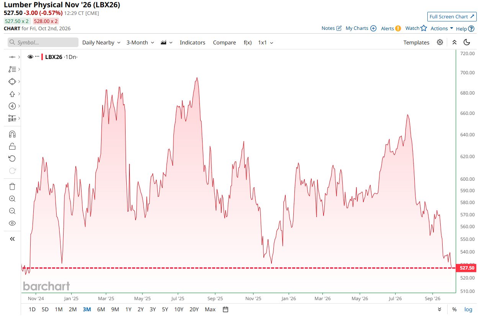Select the Max time range
This screenshot has width=479, height=317.
pos(210,309)
